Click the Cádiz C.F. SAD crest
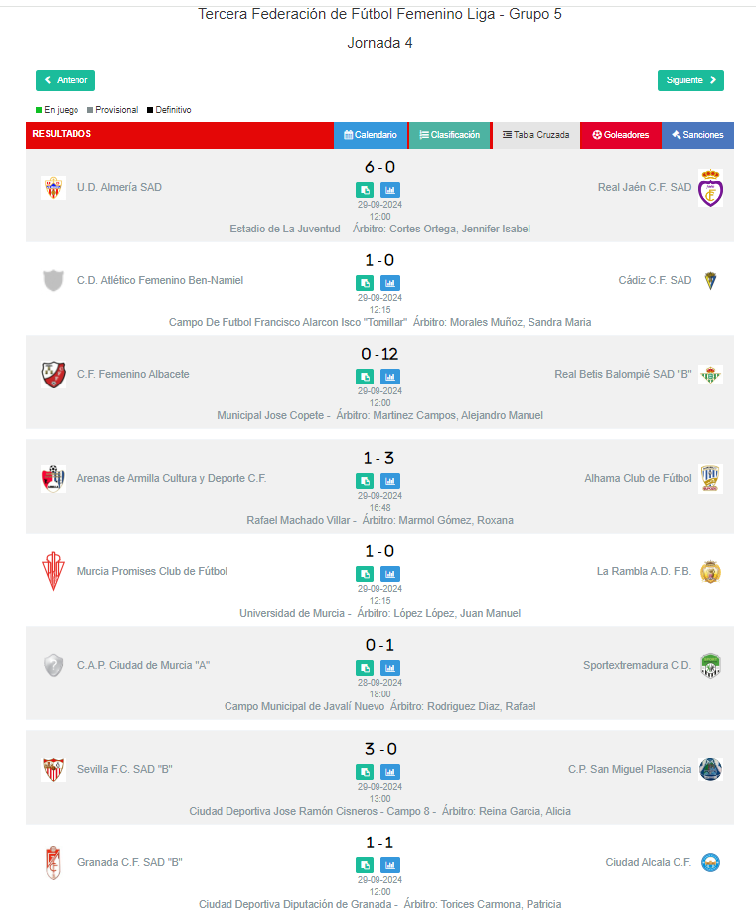 point(710,281)
